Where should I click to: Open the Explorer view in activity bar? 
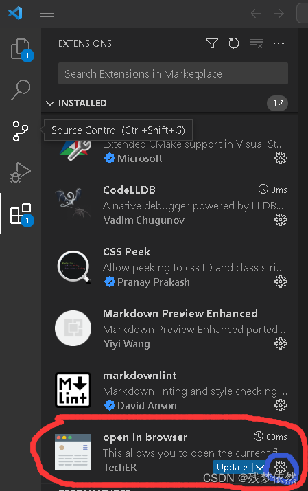point(21,49)
